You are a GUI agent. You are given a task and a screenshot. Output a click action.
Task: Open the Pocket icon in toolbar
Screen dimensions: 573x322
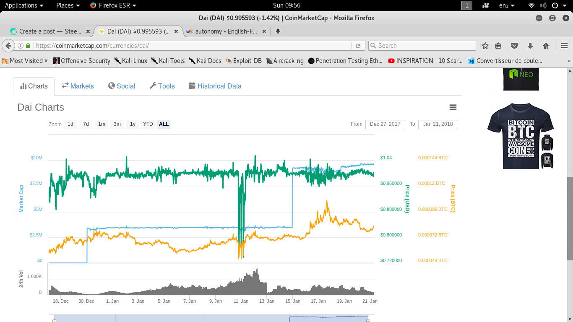(514, 46)
